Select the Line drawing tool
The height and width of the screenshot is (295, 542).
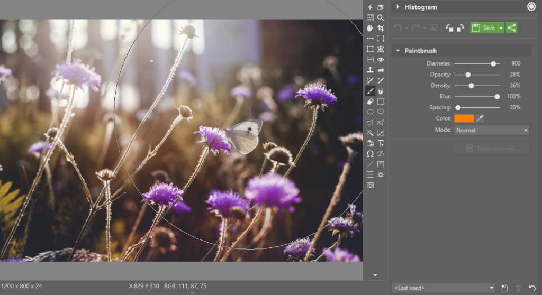click(x=370, y=164)
